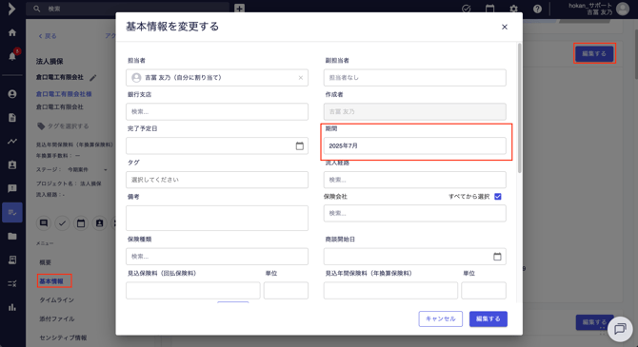Click the 見込年間保険料 amount field
This screenshot has width=638, height=347.
390,291
